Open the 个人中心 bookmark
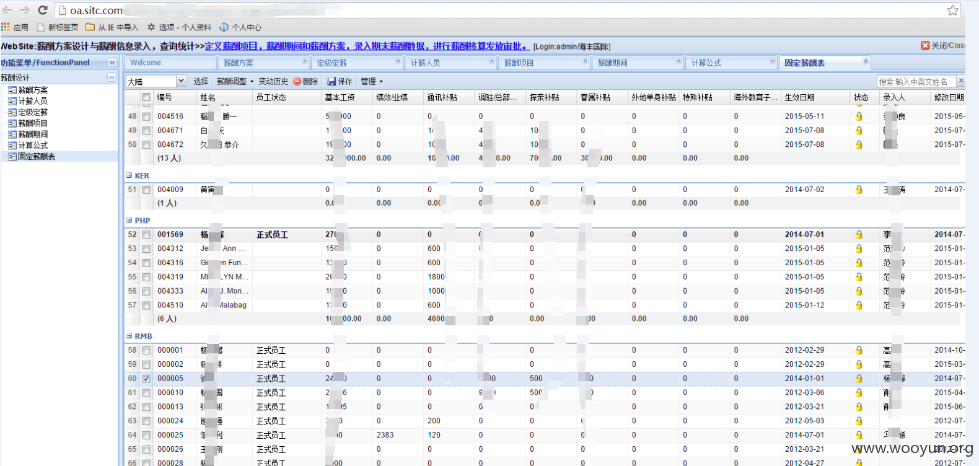Viewport: 979px width, 466px height. click(240, 27)
